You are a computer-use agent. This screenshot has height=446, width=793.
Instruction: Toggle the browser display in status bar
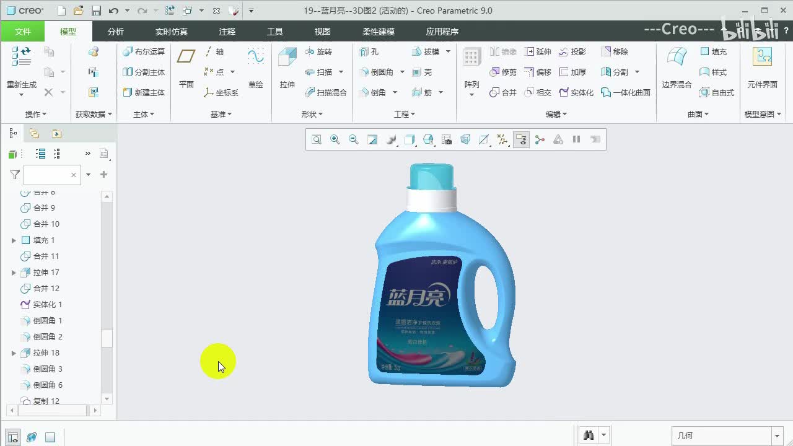tap(32, 437)
